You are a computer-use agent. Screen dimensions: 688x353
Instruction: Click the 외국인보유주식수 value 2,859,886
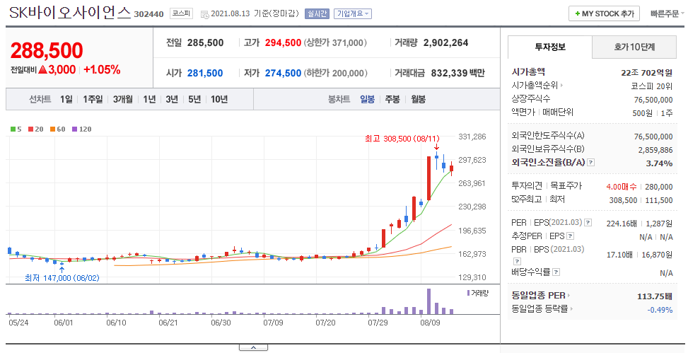point(655,150)
